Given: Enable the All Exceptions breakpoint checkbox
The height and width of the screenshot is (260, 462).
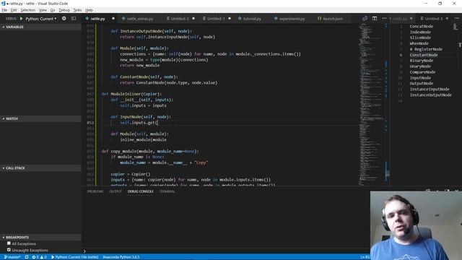Looking at the screenshot, I should point(9,243).
